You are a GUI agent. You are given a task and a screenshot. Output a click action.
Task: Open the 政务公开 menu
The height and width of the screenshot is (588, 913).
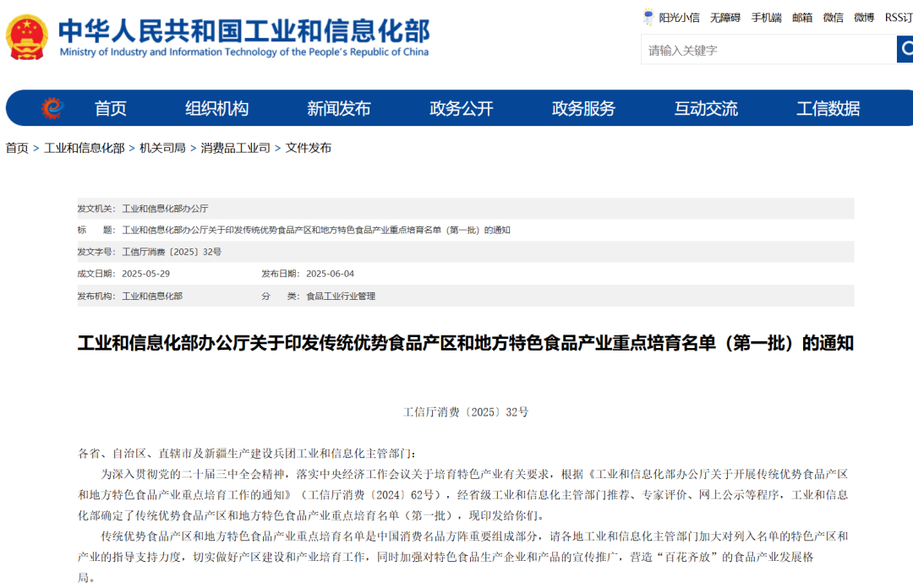coord(462,108)
